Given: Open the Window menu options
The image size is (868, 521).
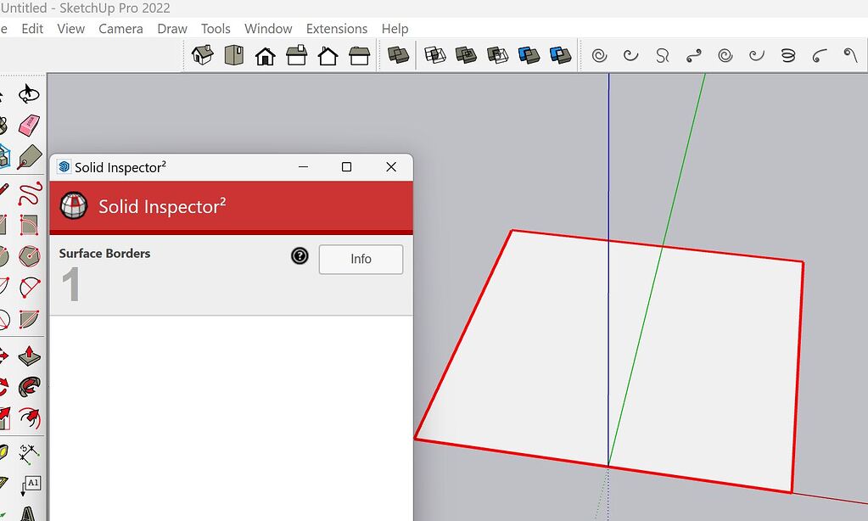Looking at the screenshot, I should point(268,28).
